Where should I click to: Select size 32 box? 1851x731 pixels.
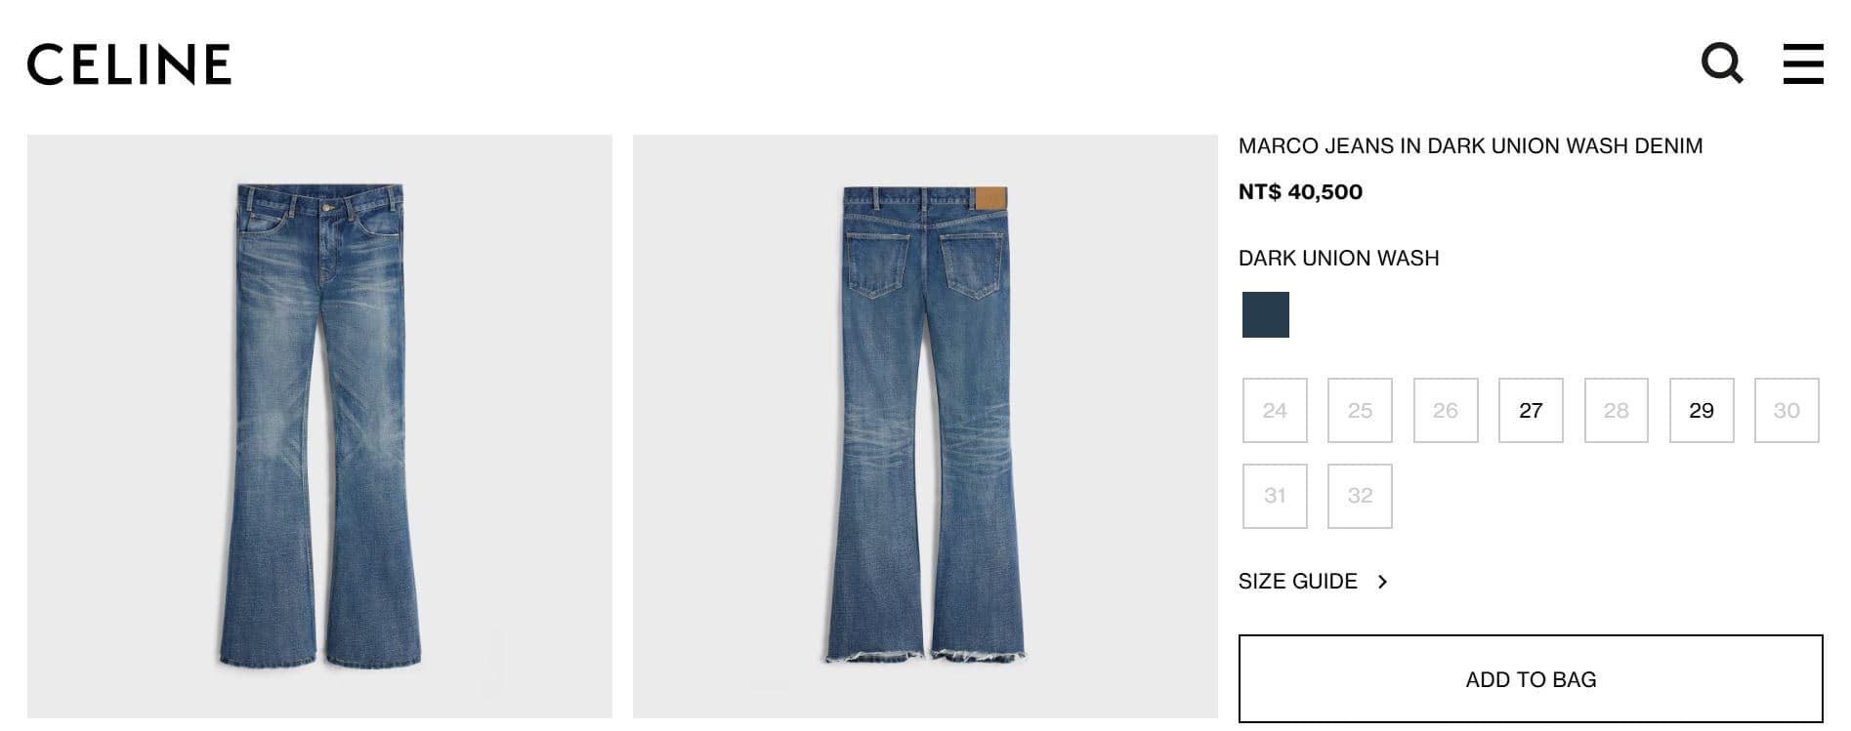point(1360,496)
